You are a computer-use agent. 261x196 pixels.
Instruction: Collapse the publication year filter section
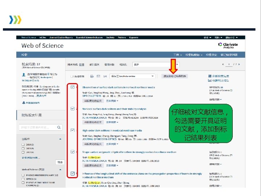click(60, 139)
